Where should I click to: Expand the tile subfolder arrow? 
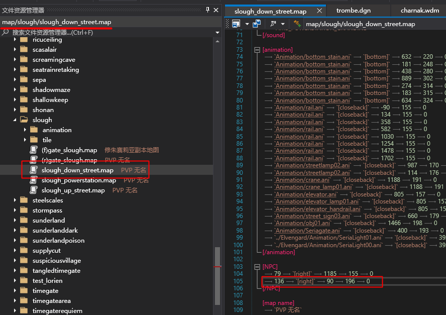point(25,140)
